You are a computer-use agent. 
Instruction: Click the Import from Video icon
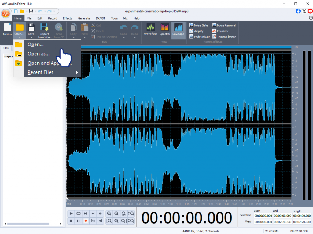tap(44, 27)
